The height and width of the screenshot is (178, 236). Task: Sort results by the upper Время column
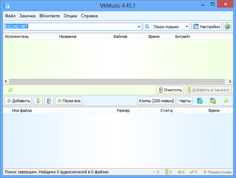pos(155,36)
